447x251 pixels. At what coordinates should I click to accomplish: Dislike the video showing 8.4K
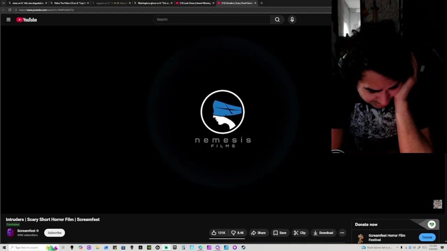coord(238,233)
